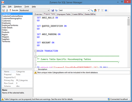Open the Tools menu
132x102 pixels.
pos(27,7)
